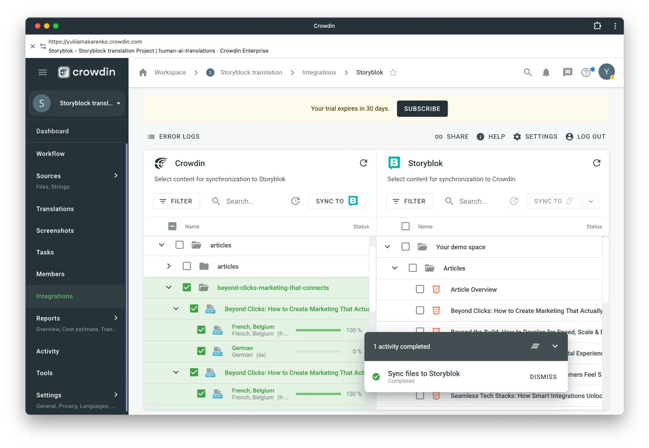Open notifications bell
Viewport: 649px width, 448px height.
tap(546, 72)
